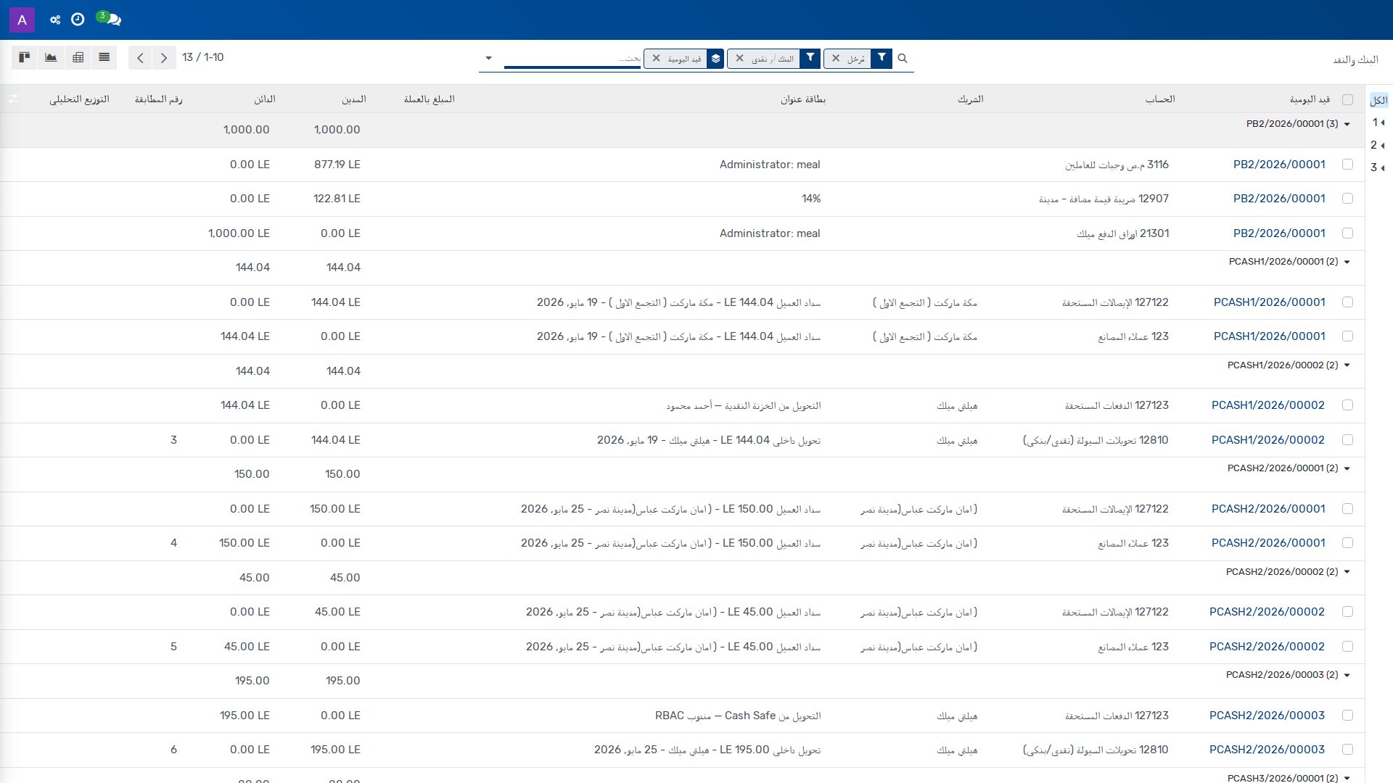Click البنك والنقد breadcrumb title
The height and width of the screenshot is (783, 1393).
(x=1355, y=59)
